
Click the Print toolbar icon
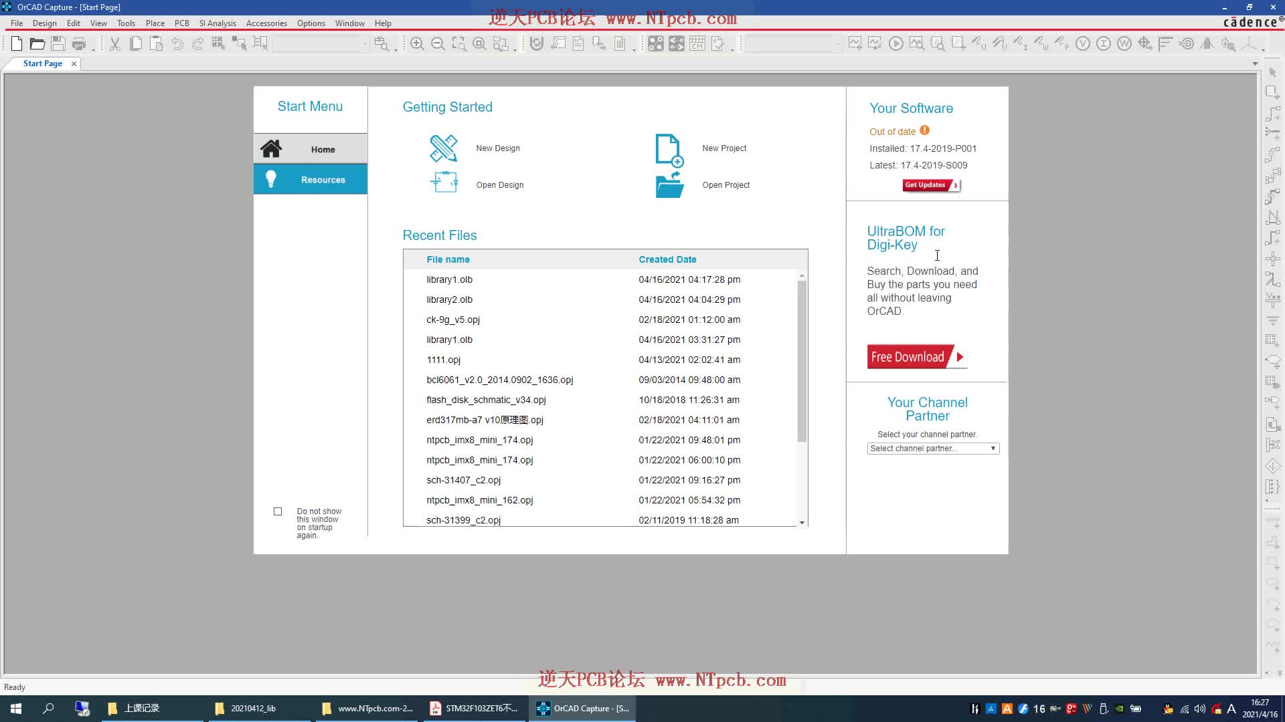click(79, 44)
